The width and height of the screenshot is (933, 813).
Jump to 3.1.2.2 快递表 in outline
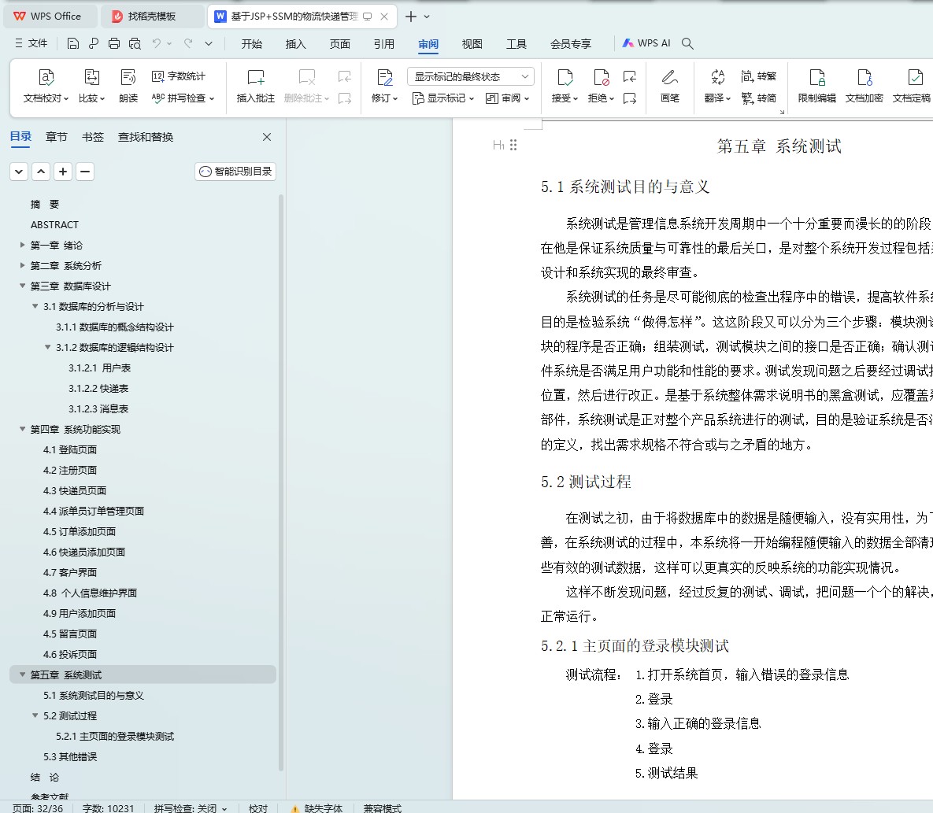98,388
